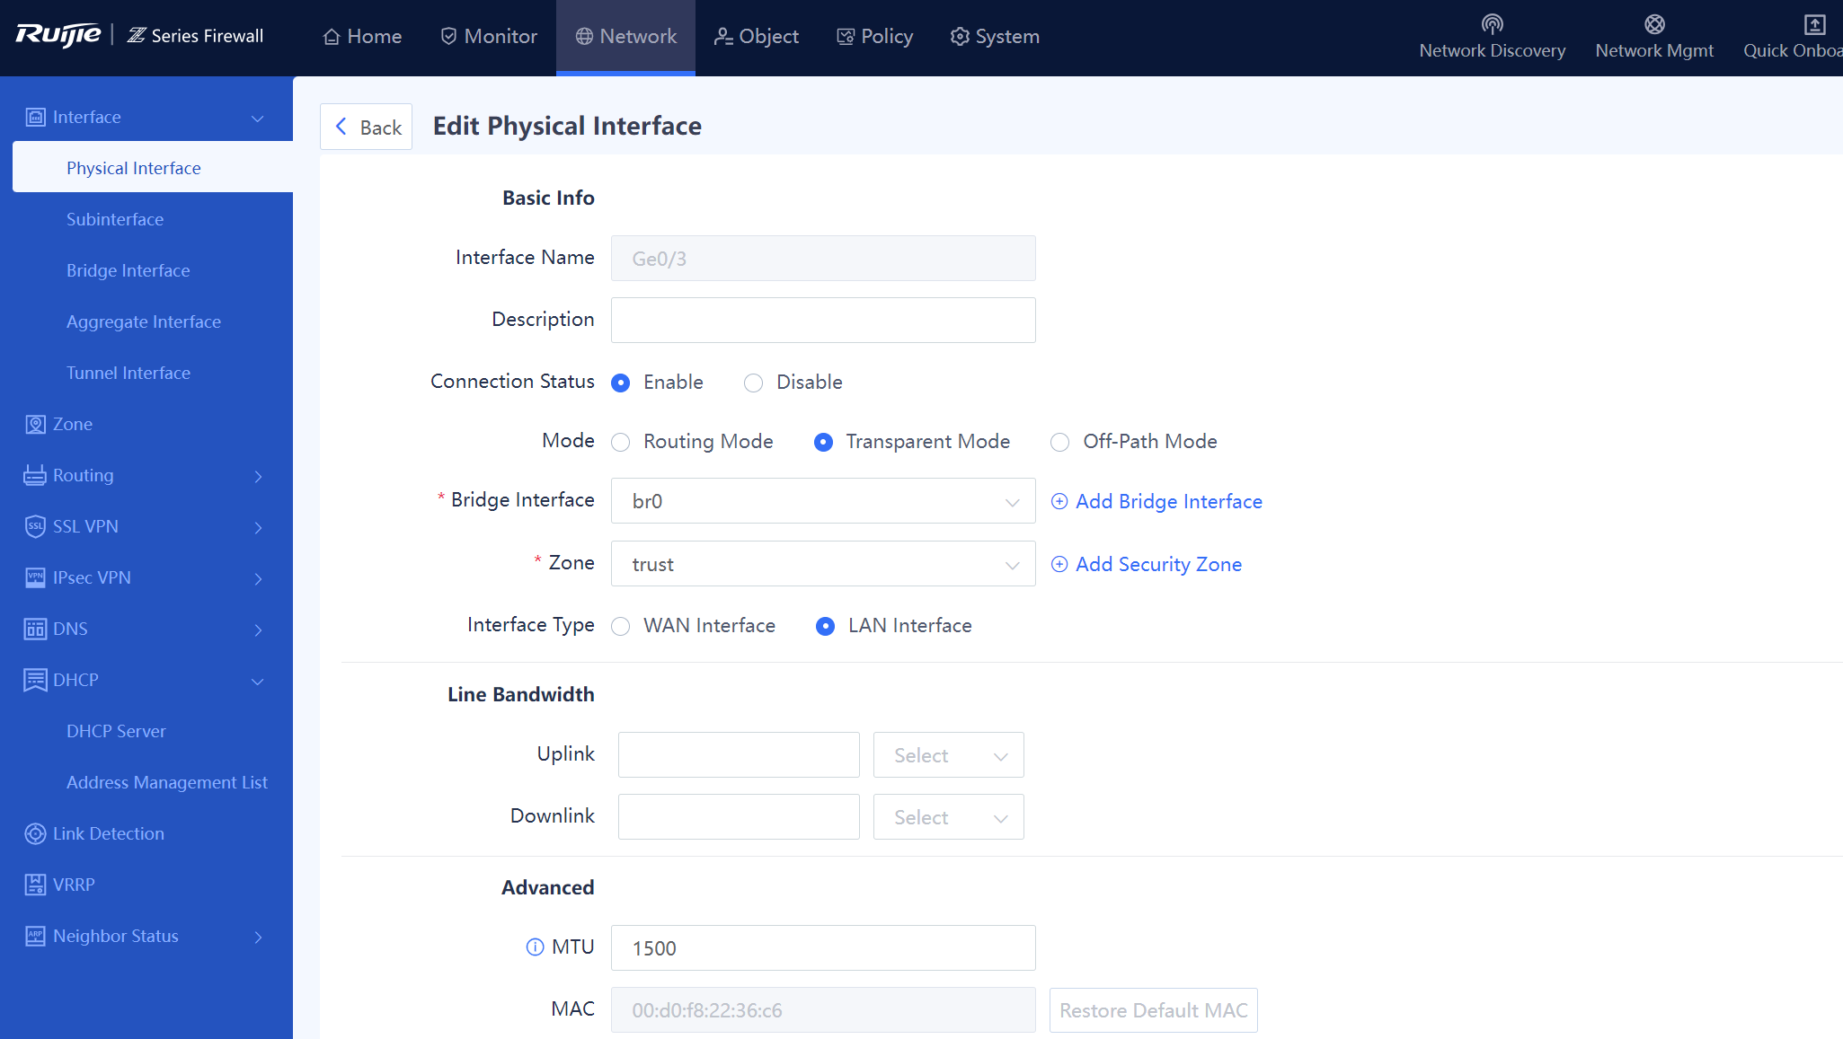Open DHCP Server in sidebar
The image size is (1843, 1039).
116,731
